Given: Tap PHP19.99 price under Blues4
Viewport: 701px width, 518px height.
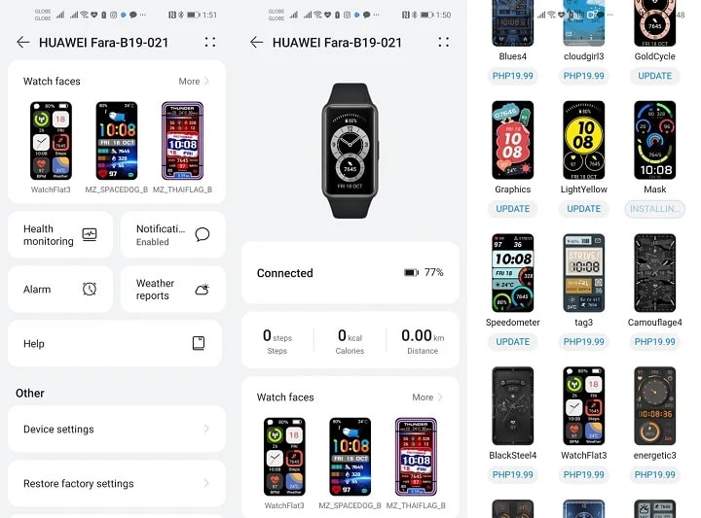Looking at the screenshot, I should click(x=513, y=76).
